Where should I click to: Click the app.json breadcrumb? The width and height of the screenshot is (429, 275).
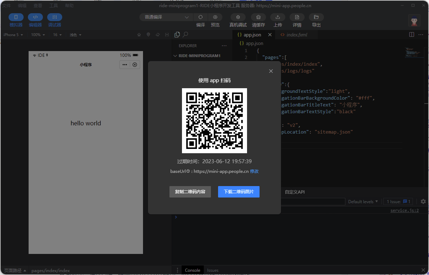pos(251,43)
